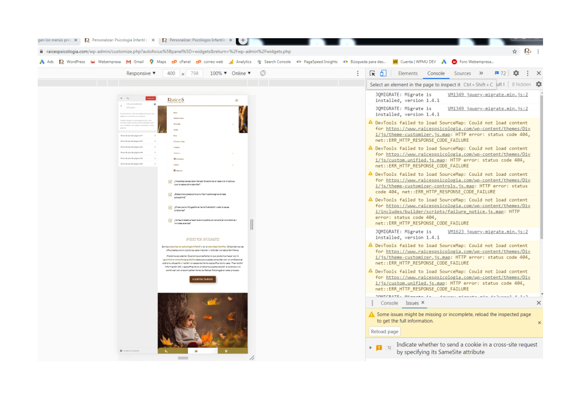Screen dimensions: 587x415
Task: Open the Search Console bookmark
Action: (274, 62)
